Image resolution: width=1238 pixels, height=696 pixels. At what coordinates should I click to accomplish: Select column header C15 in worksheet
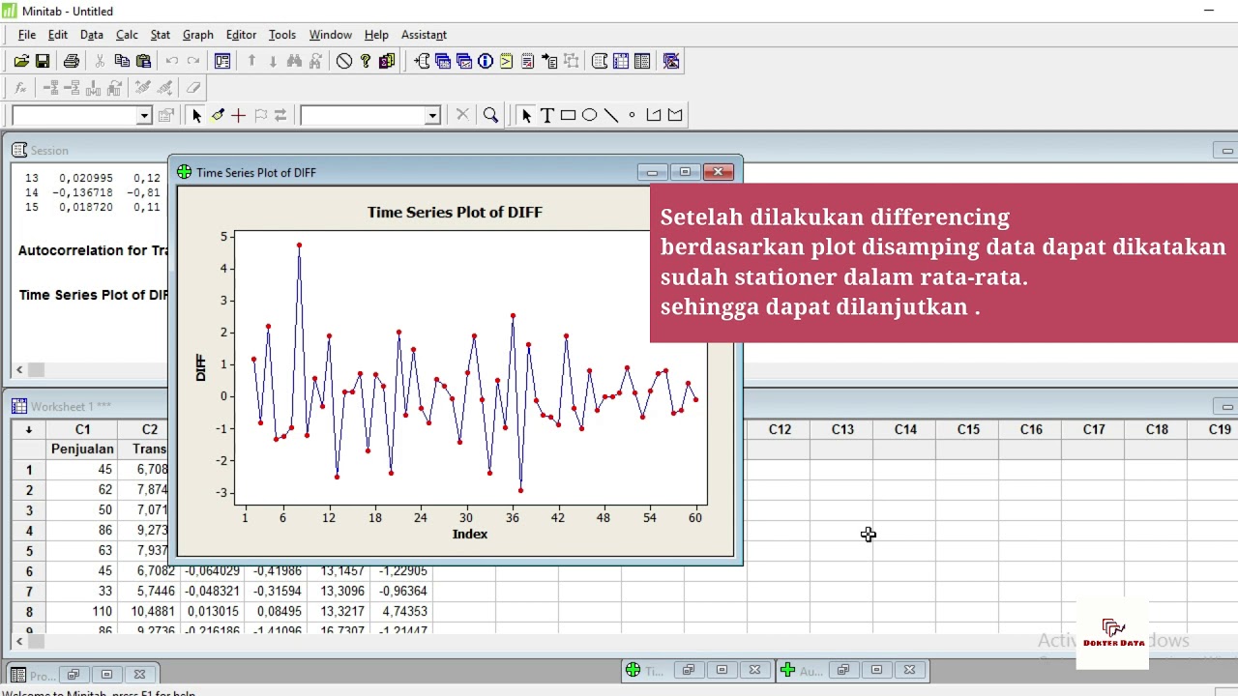[968, 429]
